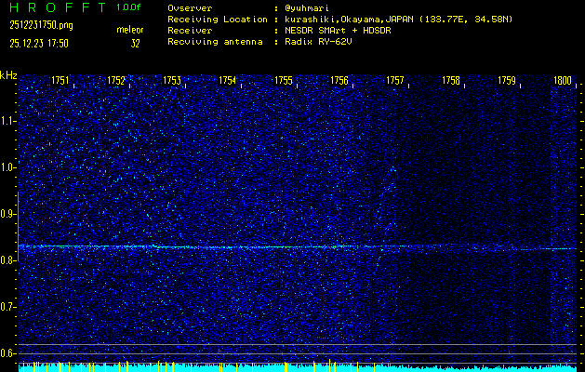Click the kHz axis unit label

pos(8,74)
